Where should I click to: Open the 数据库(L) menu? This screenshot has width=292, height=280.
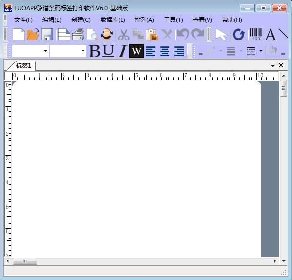(x=112, y=20)
